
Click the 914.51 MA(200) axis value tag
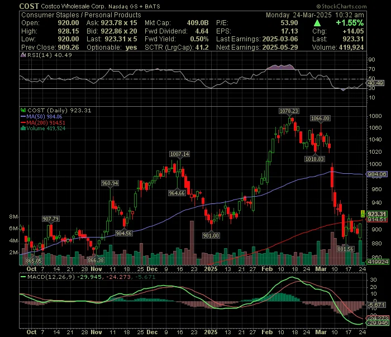point(377,220)
